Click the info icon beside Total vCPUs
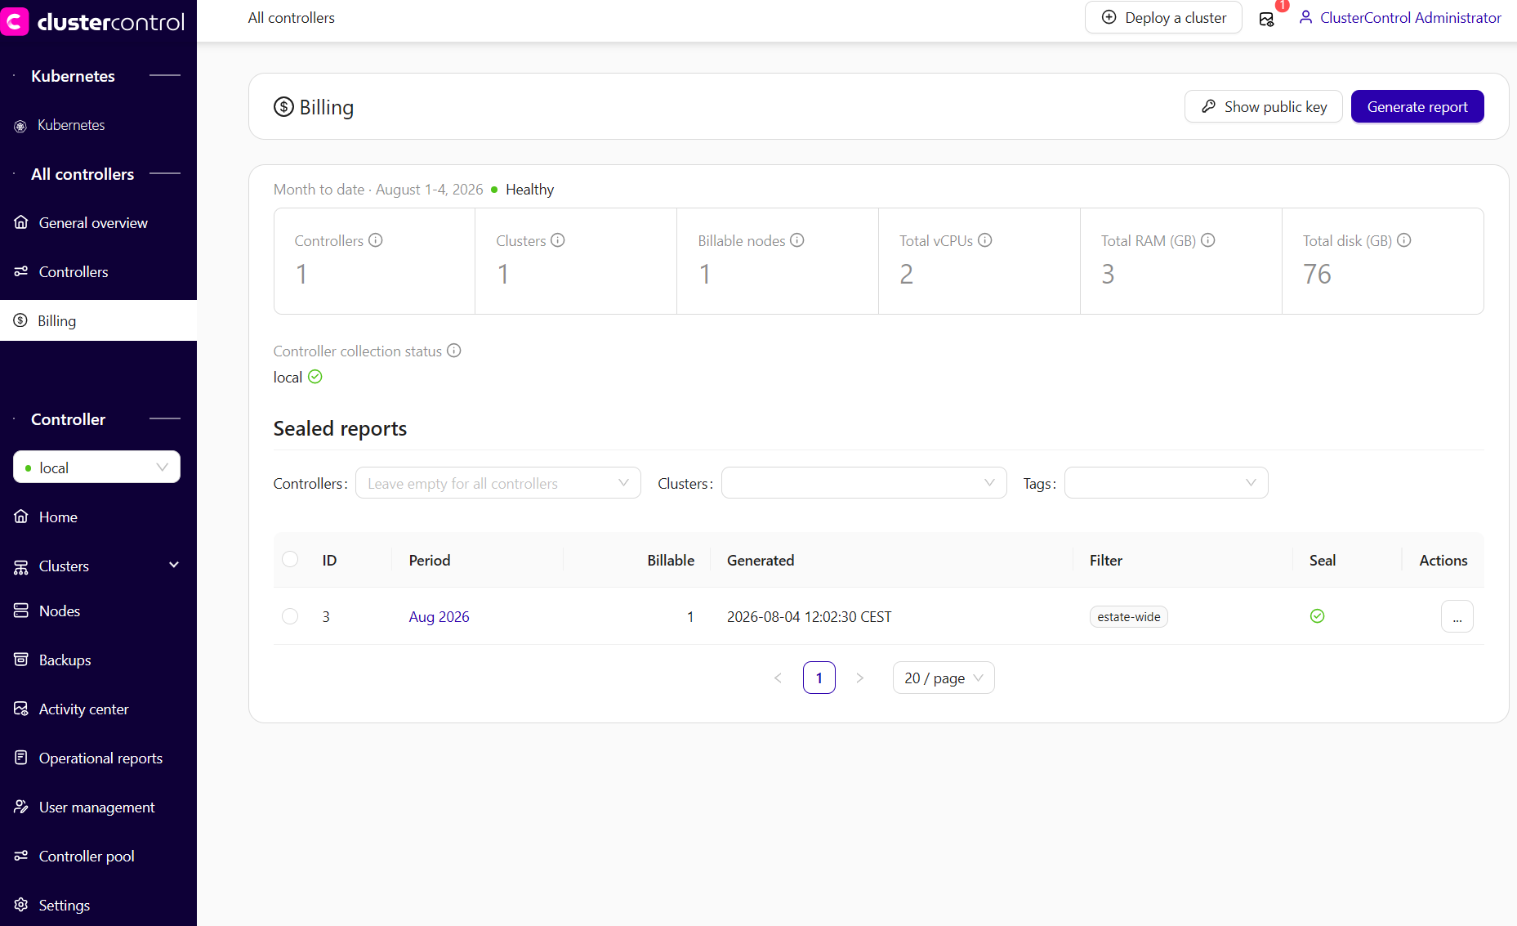This screenshot has width=1517, height=926. pyautogui.click(x=985, y=240)
